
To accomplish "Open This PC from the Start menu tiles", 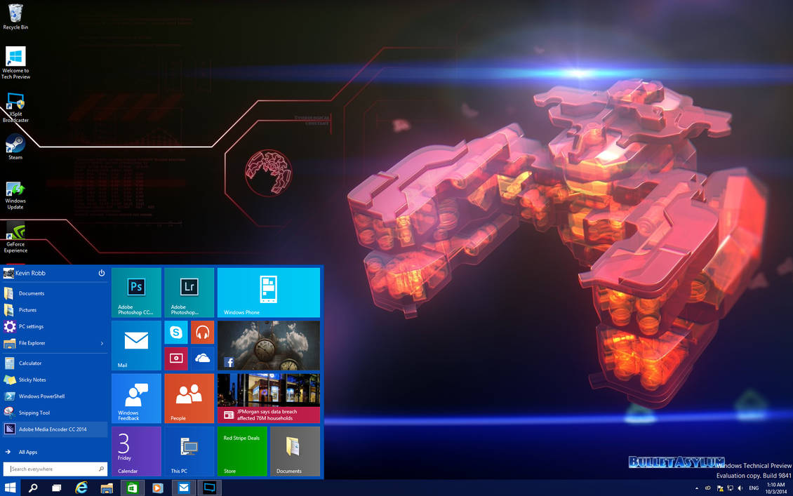I will [189, 450].
